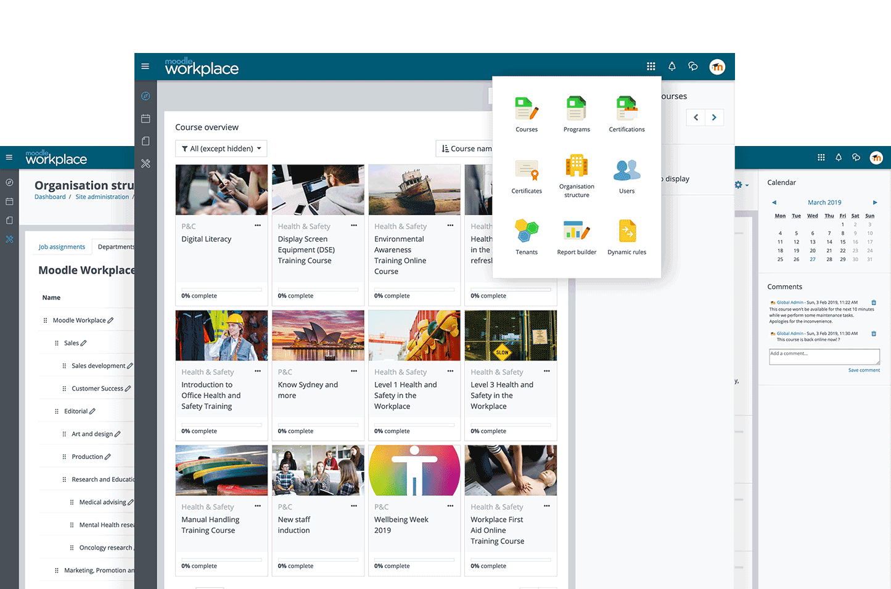
Task: Go to the next month in the calendar
Action: [x=874, y=203]
